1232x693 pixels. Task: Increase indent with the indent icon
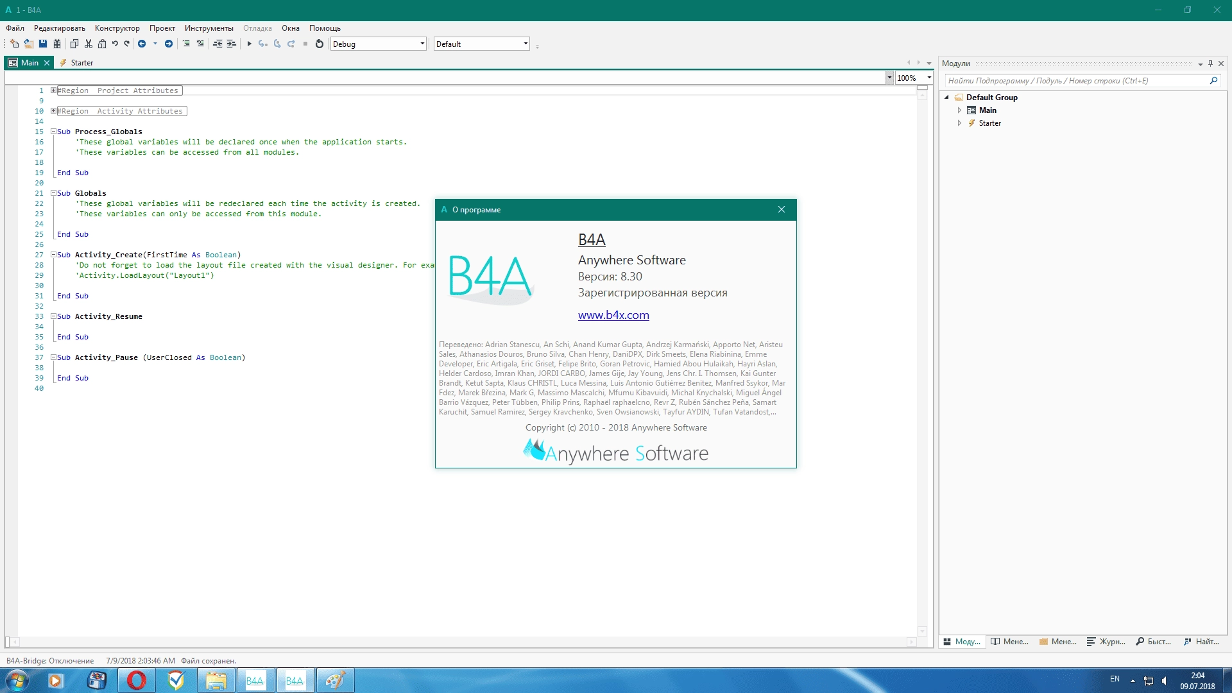(231, 44)
